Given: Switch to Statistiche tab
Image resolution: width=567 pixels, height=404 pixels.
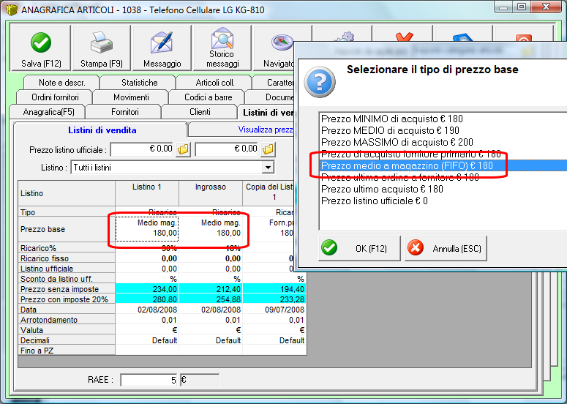Looking at the screenshot, I should tap(139, 83).
